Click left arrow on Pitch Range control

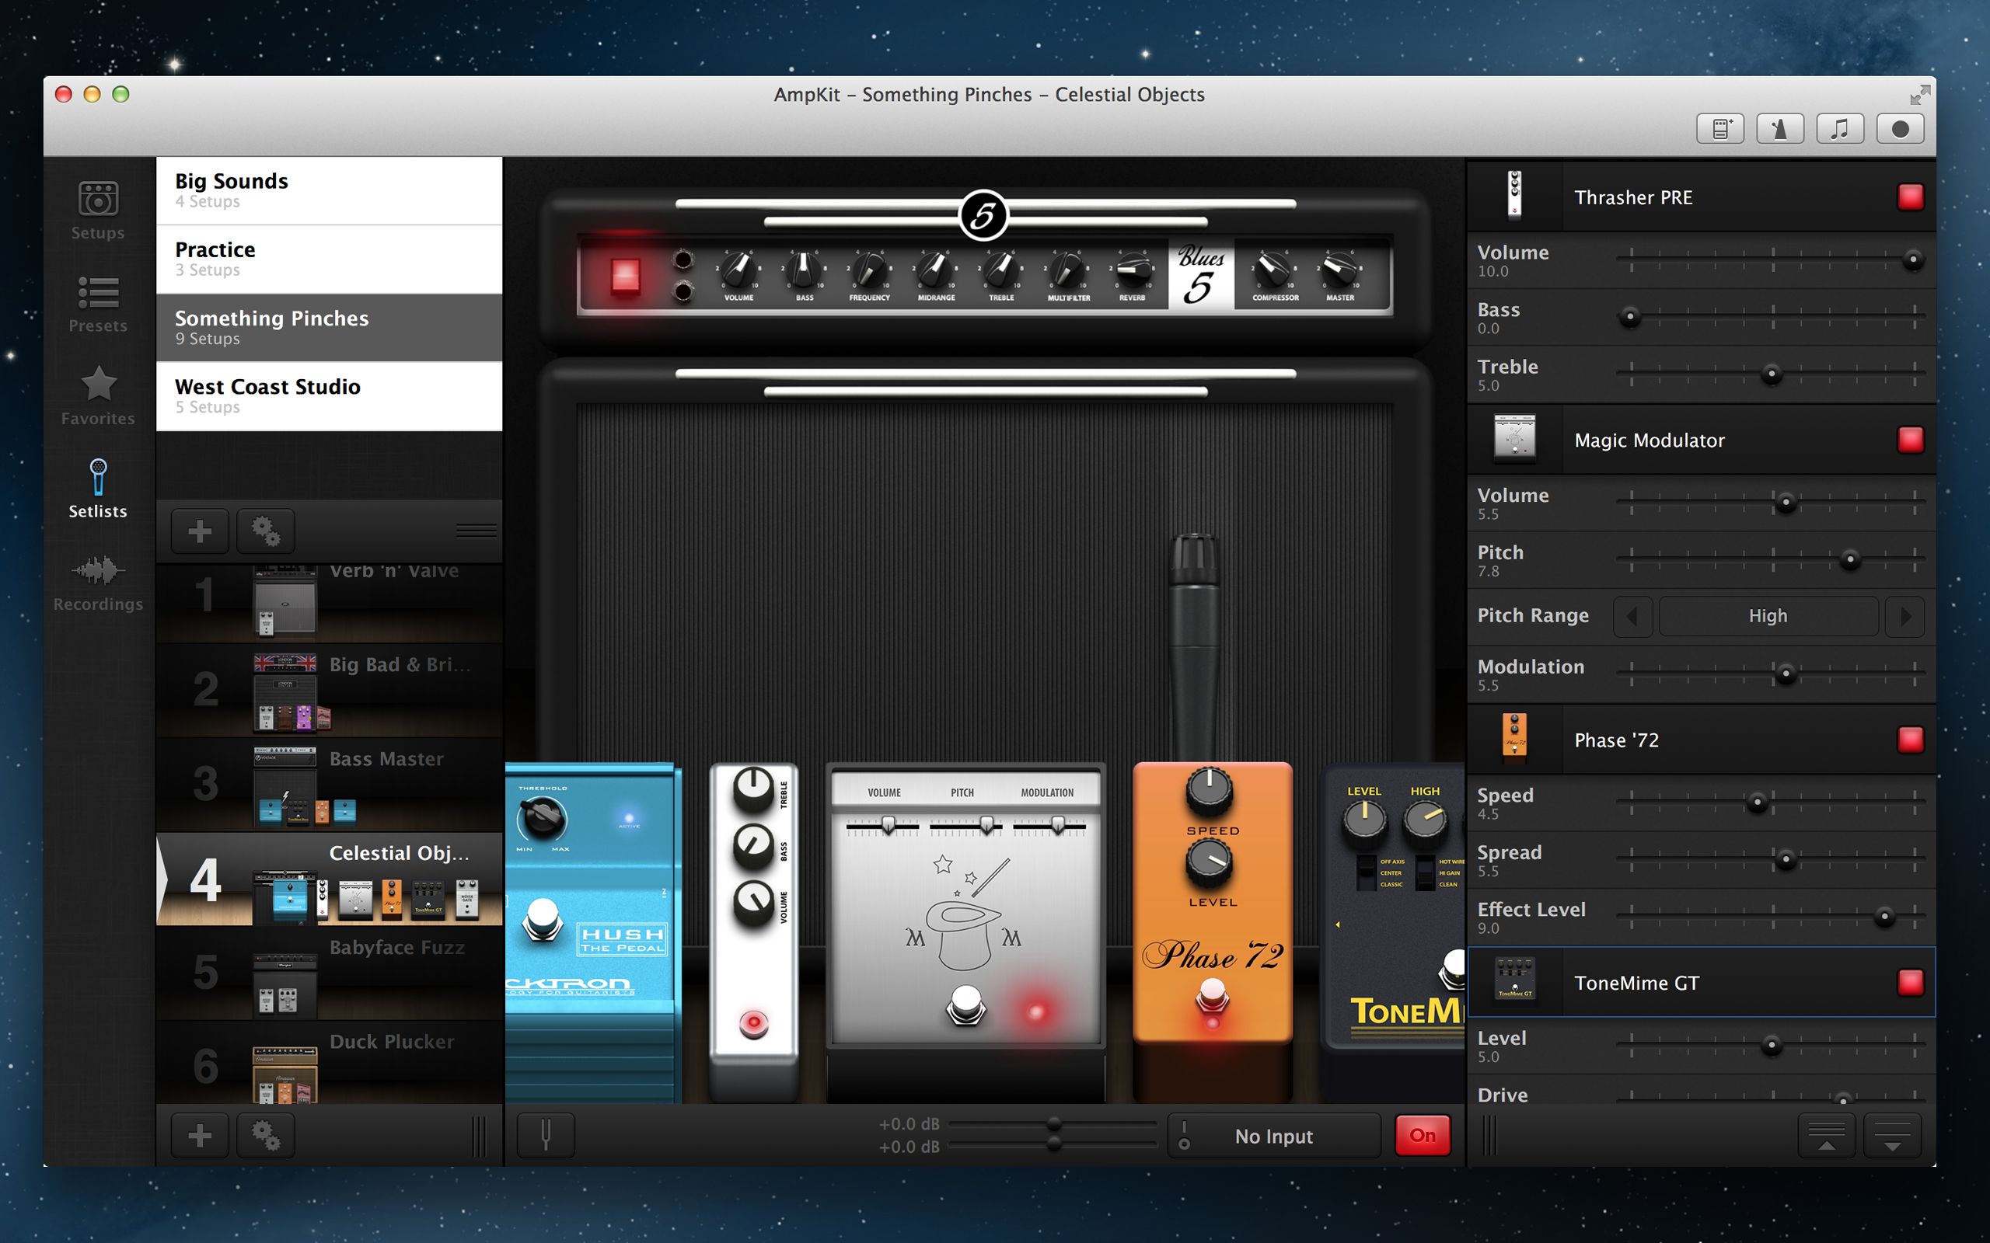(x=1633, y=615)
